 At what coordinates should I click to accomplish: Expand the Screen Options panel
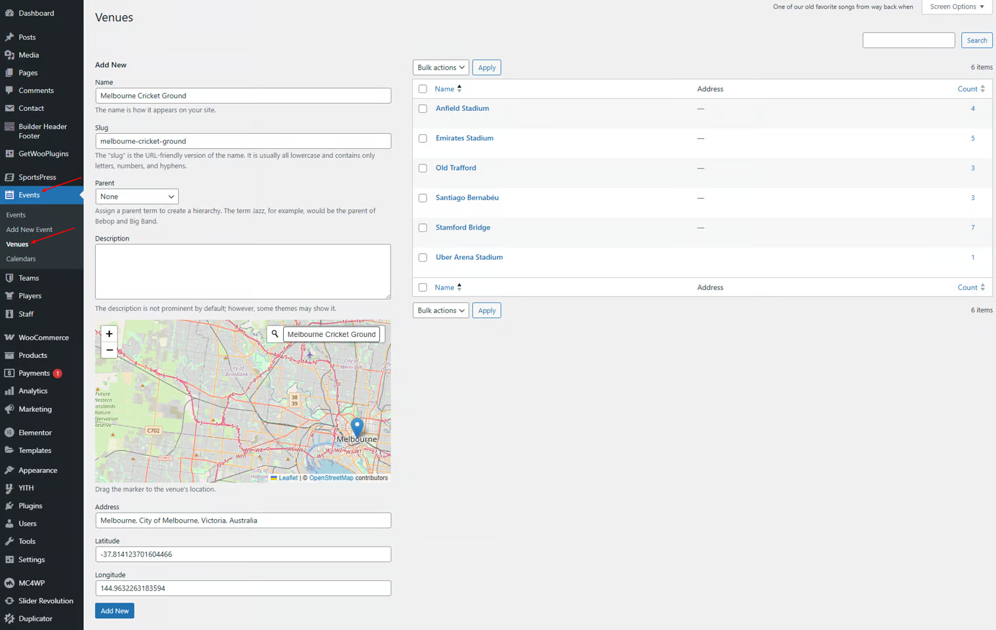point(957,7)
